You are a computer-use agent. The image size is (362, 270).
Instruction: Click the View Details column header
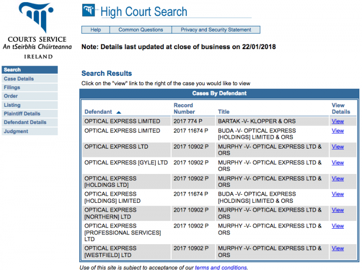coord(341,108)
